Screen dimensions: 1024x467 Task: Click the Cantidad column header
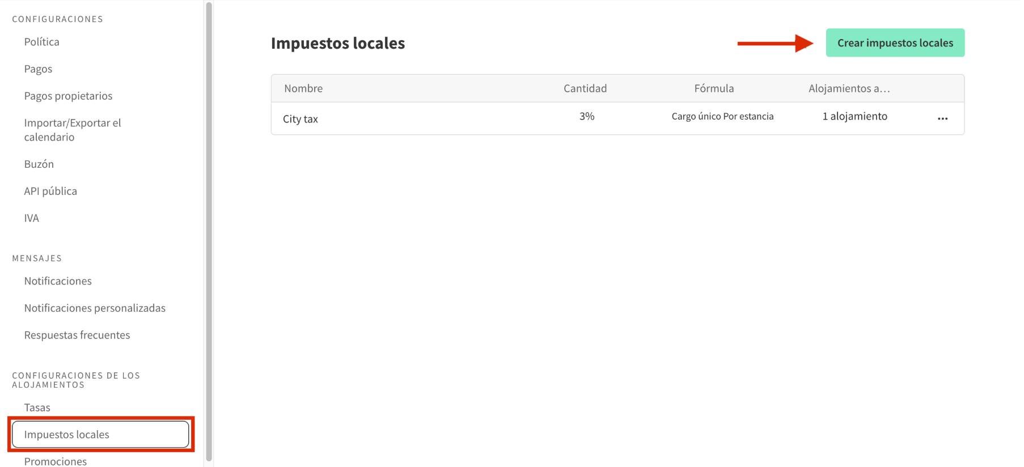click(x=585, y=88)
